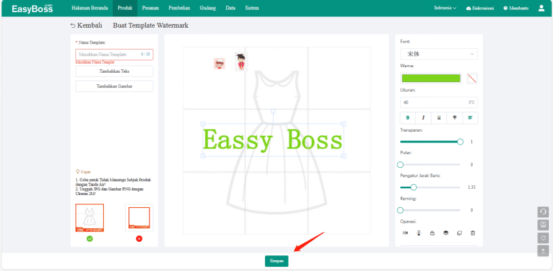Click the no-color transparent swatch
The image size is (553, 271).
(x=472, y=78)
